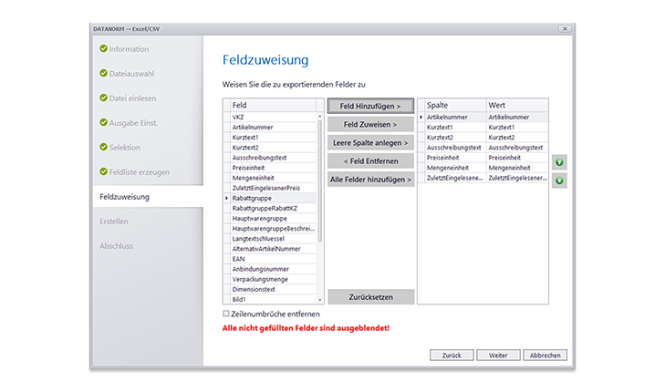Select Ausschreibungstext in the Spalte column

(455, 148)
